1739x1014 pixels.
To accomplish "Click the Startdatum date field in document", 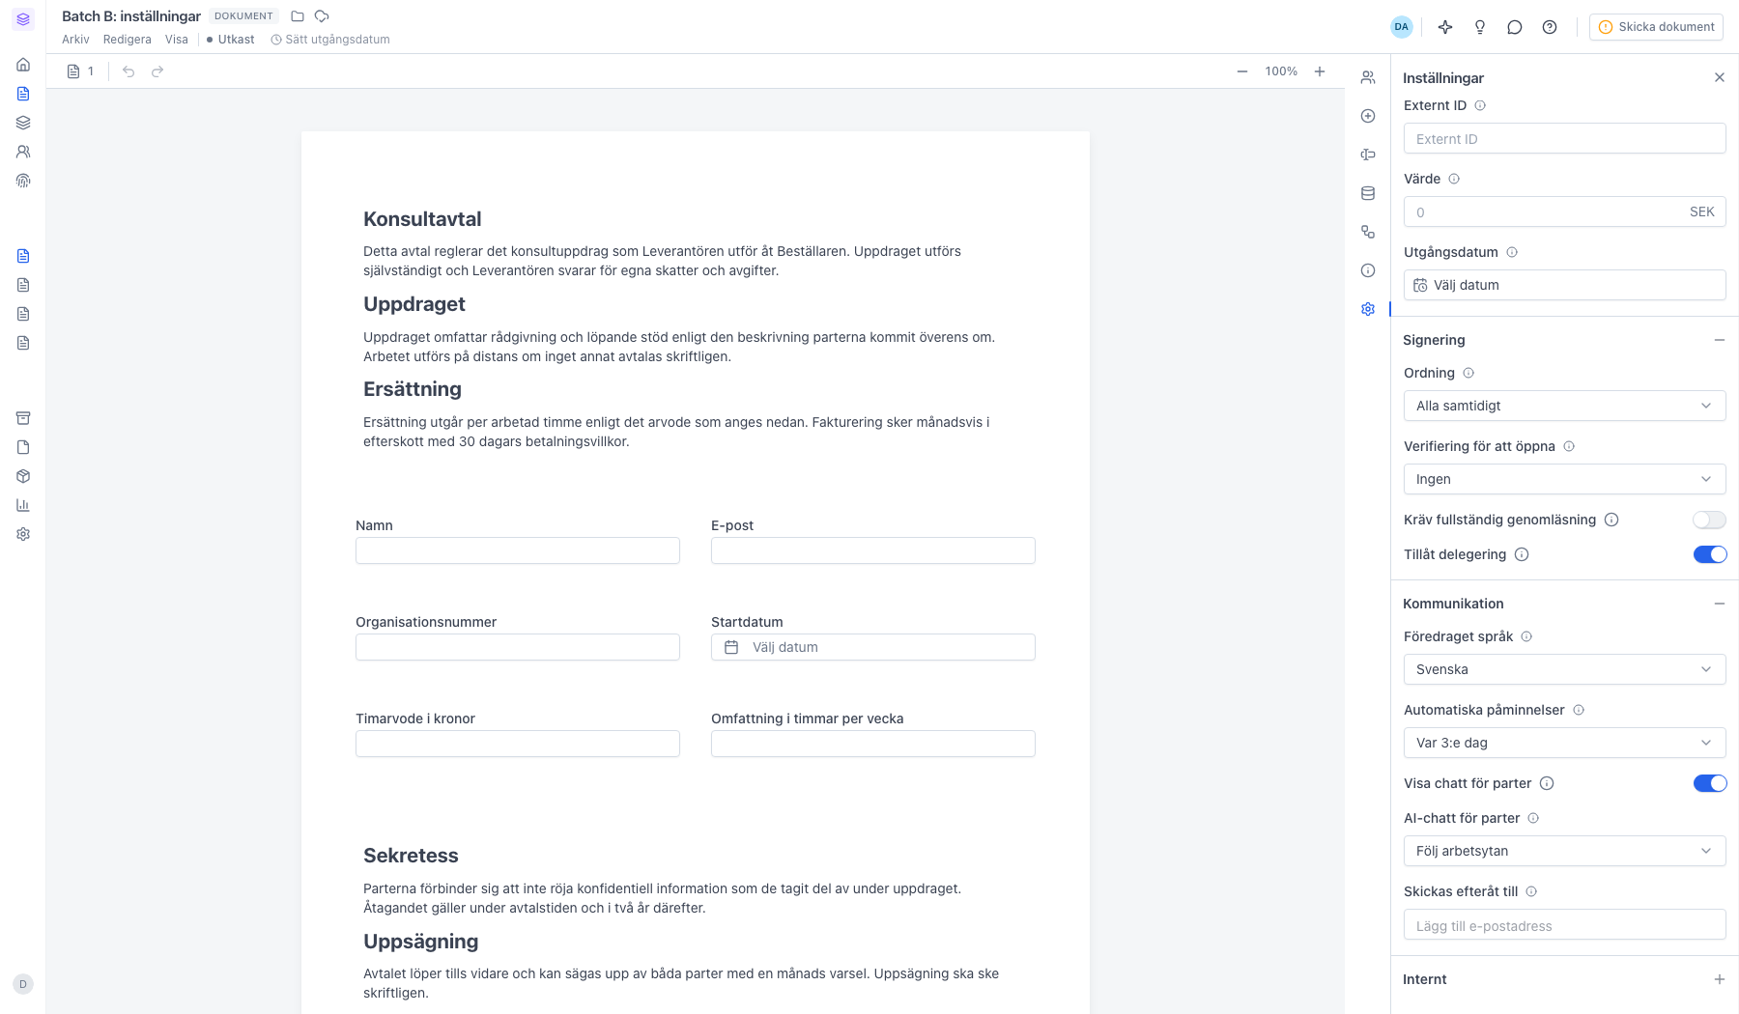I will (873, 647).
